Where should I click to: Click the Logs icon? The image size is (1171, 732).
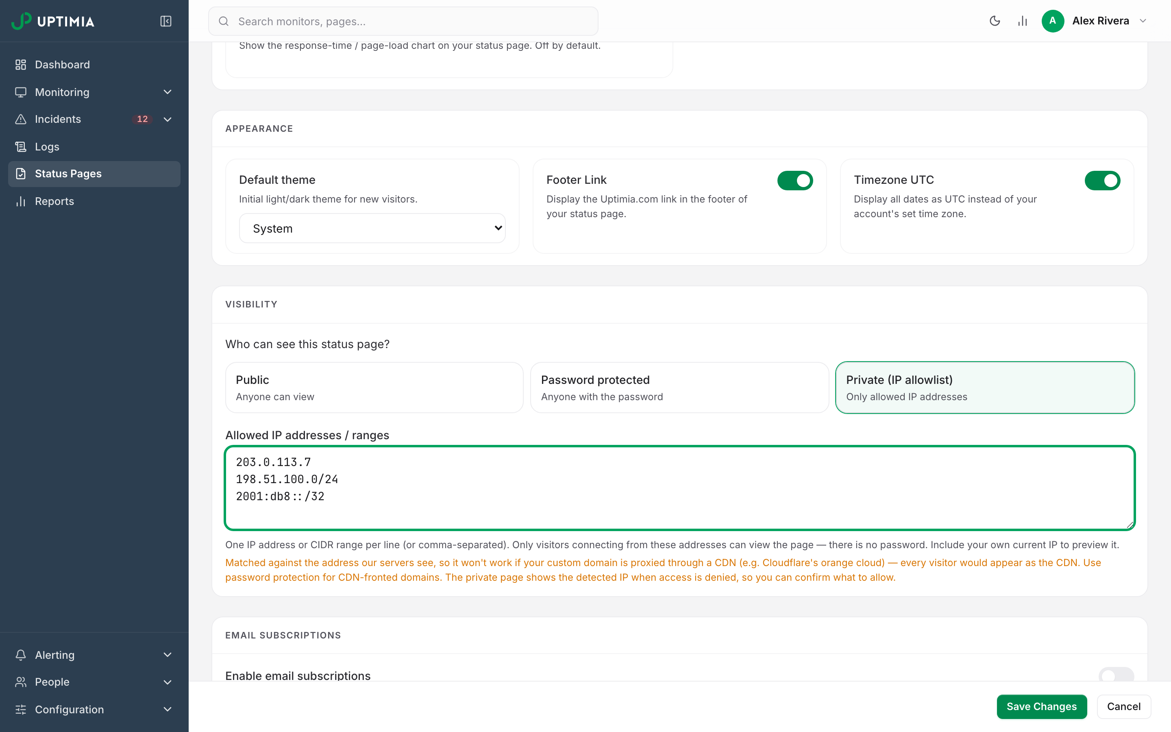(x=20, y=147)
